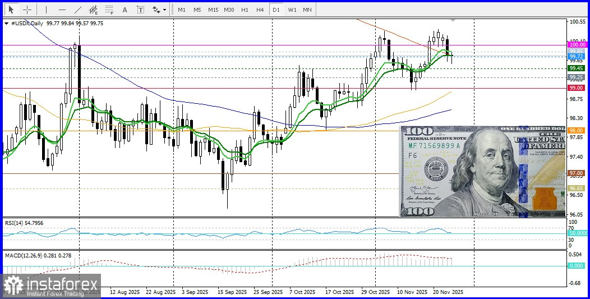Click the #USDX Daily symbol title
This screenshot has height=299, width=590.
(x=27, y=23)
